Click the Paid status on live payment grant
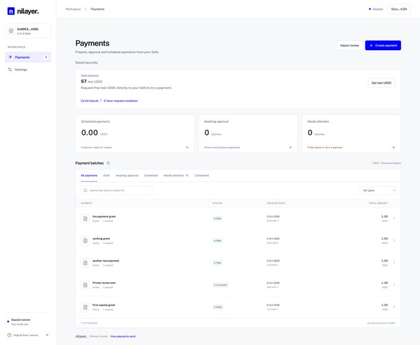This screenshot has height=345, width=420. pos(217,218)
